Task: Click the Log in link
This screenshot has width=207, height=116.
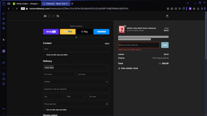Action: 107,43
